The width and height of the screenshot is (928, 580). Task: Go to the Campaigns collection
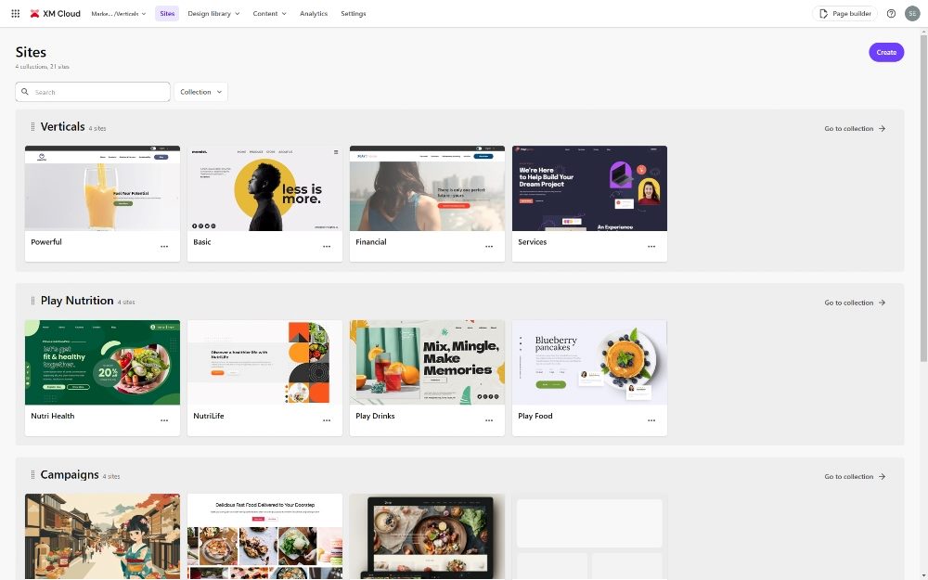pyautogui.click(x=855, y=476)
